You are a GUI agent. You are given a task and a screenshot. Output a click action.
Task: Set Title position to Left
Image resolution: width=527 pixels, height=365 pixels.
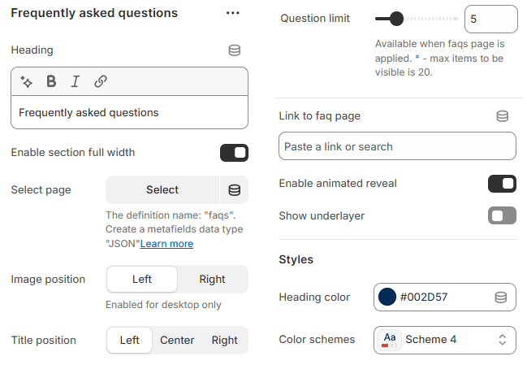click(129, 340)
